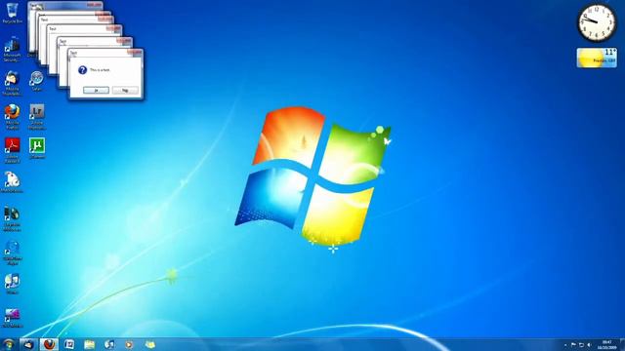Open the volume speaker tray icon

[589, 345]
